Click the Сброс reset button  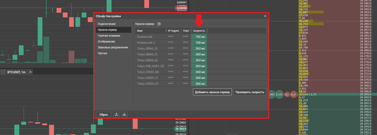(x=103, y=114)
